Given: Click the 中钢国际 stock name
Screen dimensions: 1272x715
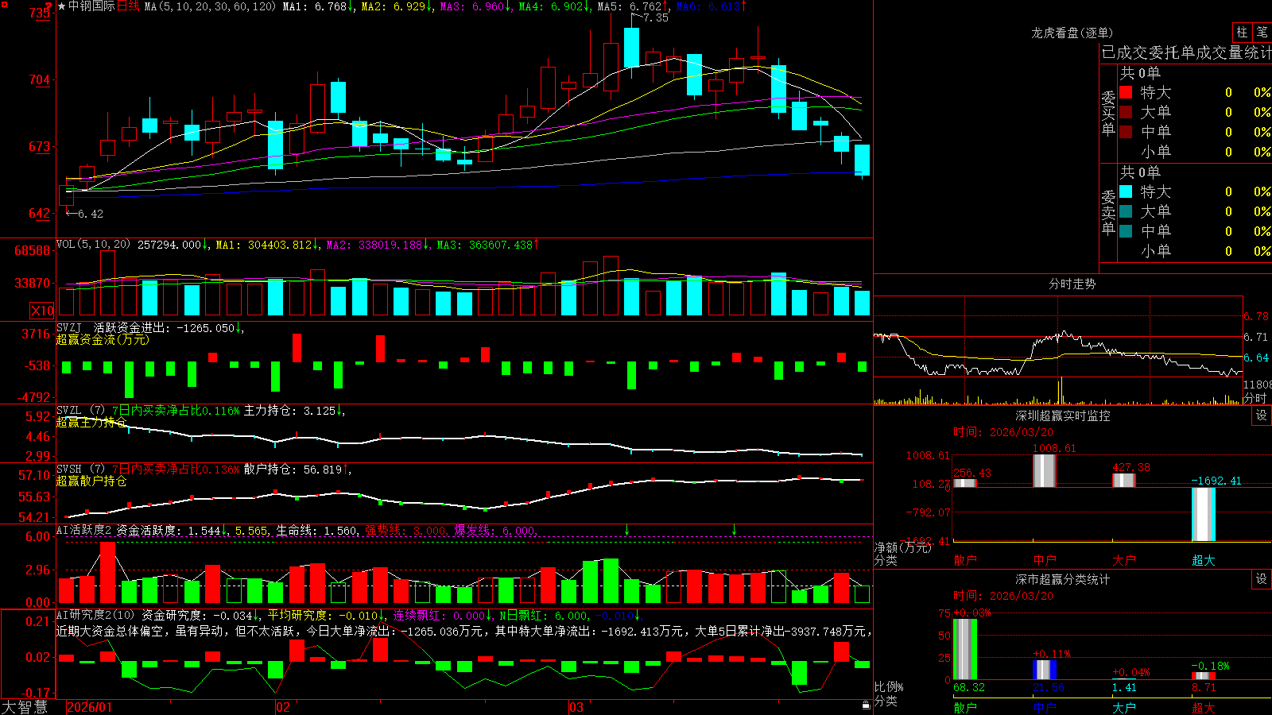Looking at the screenshot, I should pos(91,6).
